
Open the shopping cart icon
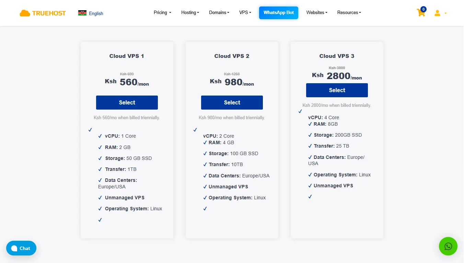pyautogui.click(x=421, y=13)
